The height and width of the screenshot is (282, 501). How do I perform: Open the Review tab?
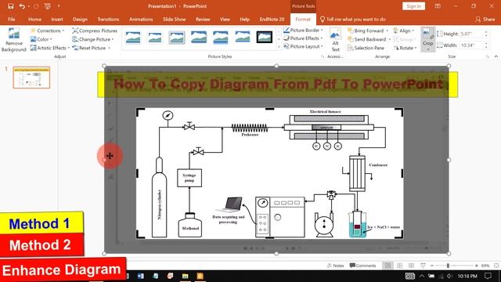(x=203, y=19)
